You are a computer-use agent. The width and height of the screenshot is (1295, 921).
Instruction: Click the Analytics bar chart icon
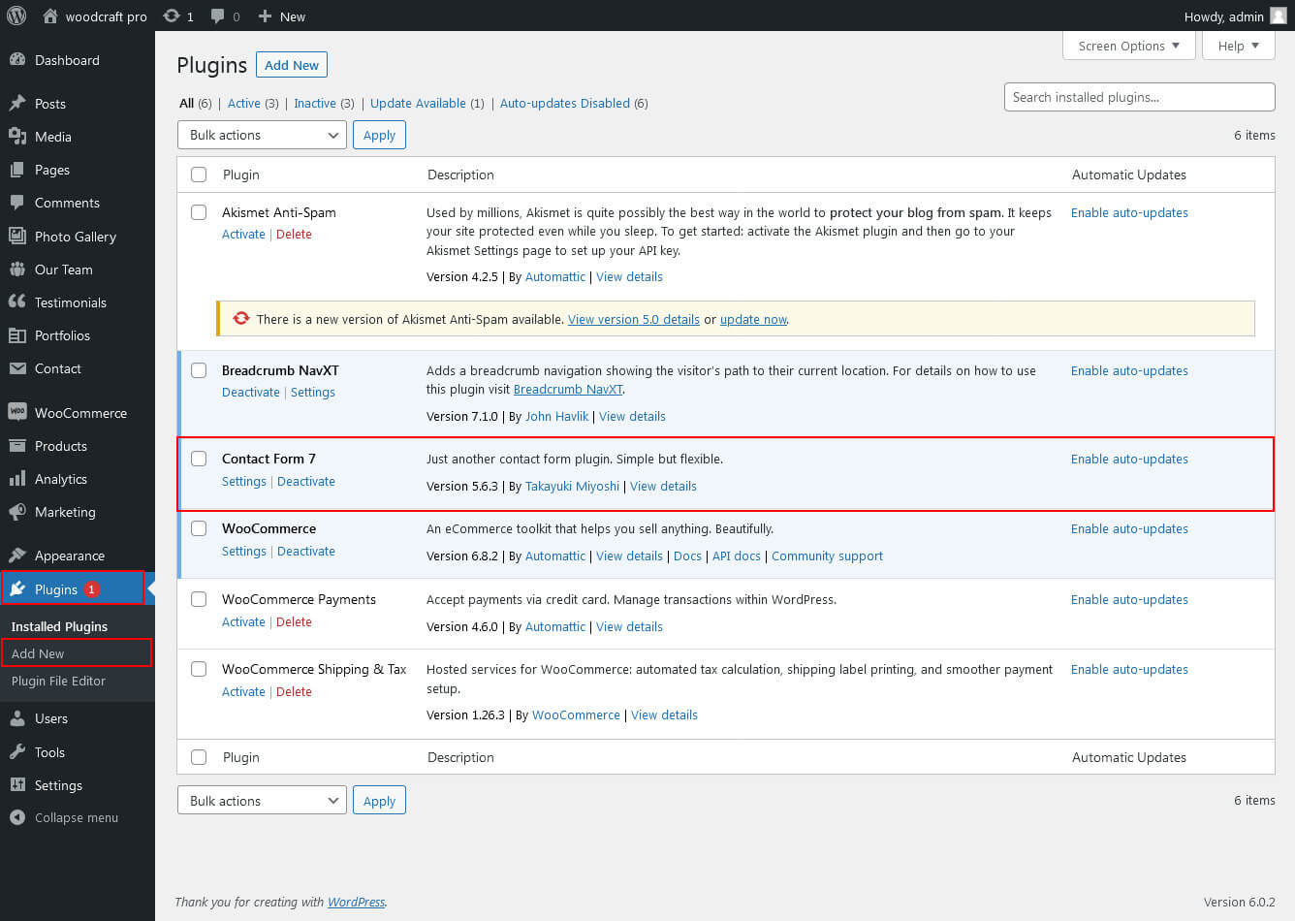coord(17,479)
